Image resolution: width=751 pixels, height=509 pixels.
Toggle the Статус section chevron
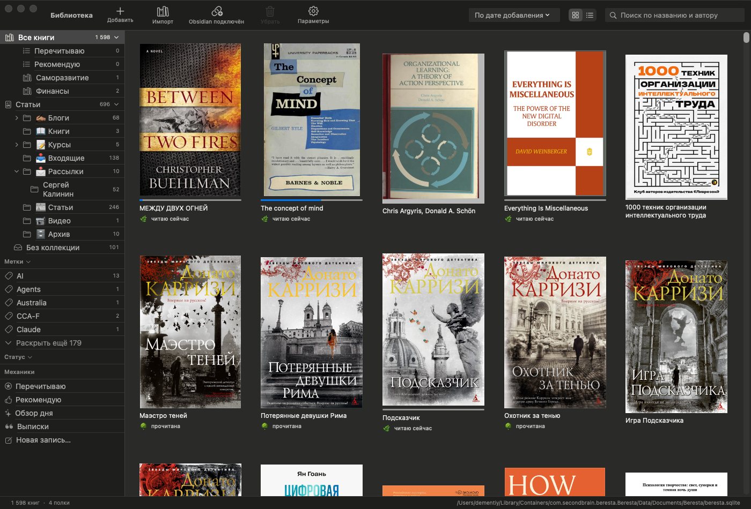click(x=30, y=357)
